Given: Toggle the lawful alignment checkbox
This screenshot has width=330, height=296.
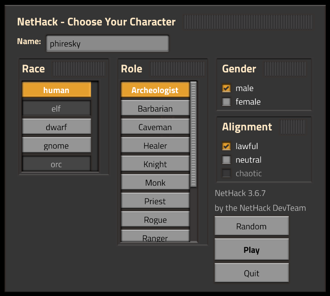Looking at the screenshot, I should click(x=227, y=146).
